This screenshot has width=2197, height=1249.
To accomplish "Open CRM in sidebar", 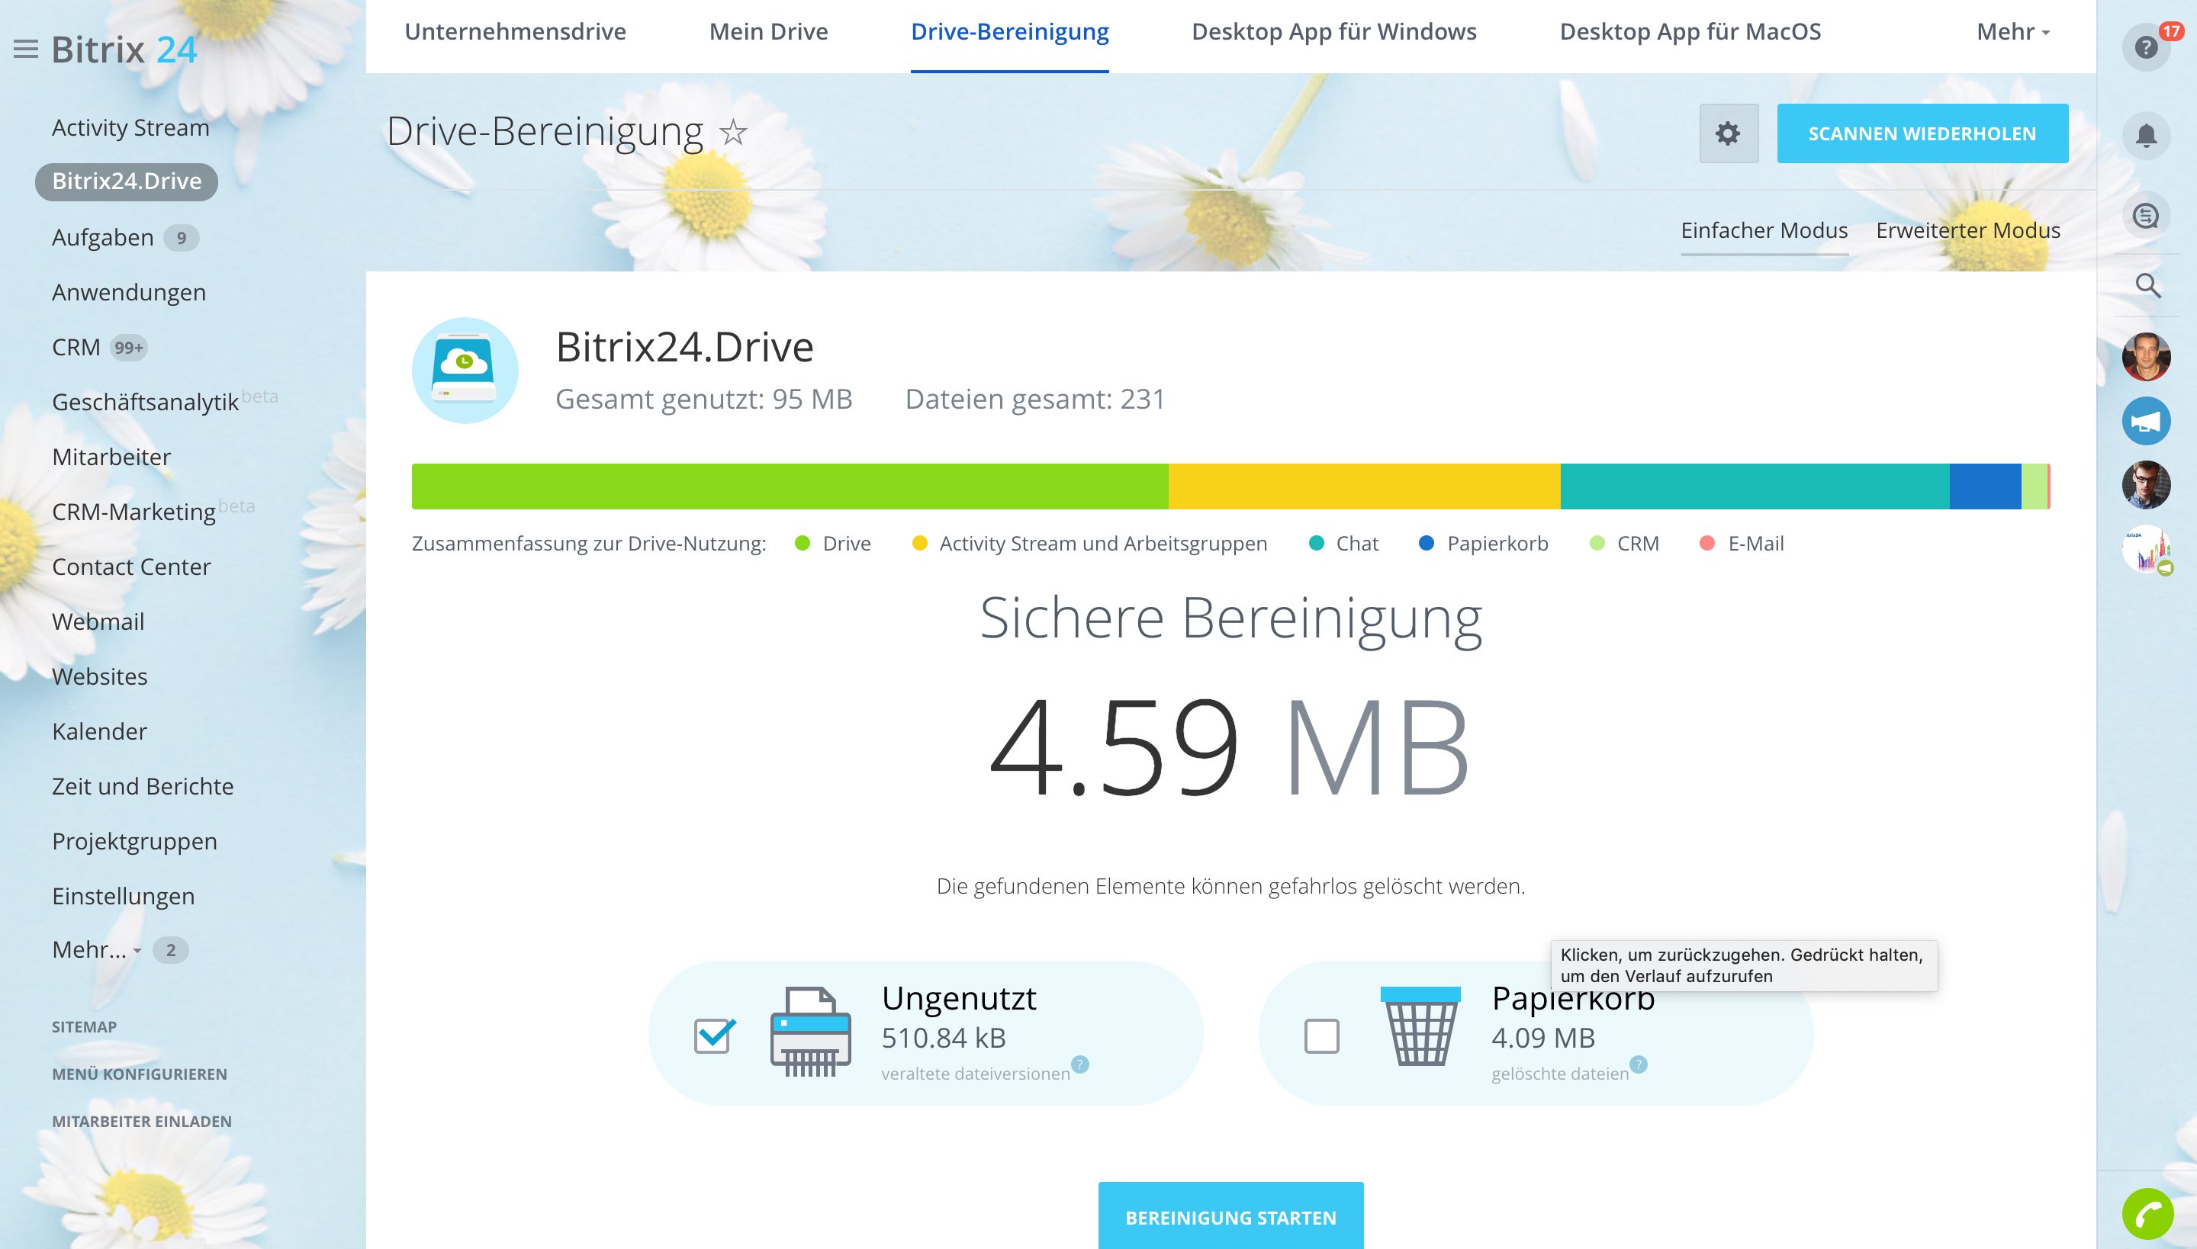I will (76, 348).
